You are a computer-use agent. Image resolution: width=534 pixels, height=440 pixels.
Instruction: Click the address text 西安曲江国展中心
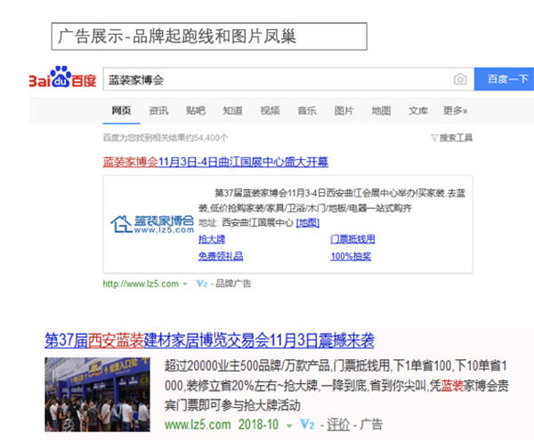pyautogui.click(x=257, y=223)
